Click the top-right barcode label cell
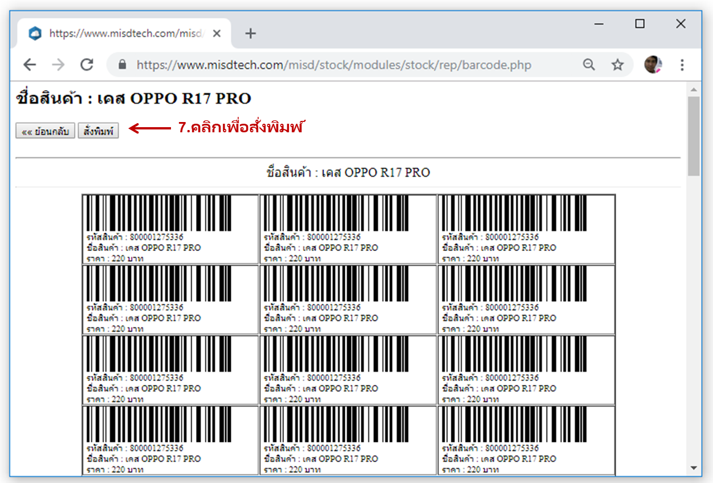713x483 pixels. (526, 229)
